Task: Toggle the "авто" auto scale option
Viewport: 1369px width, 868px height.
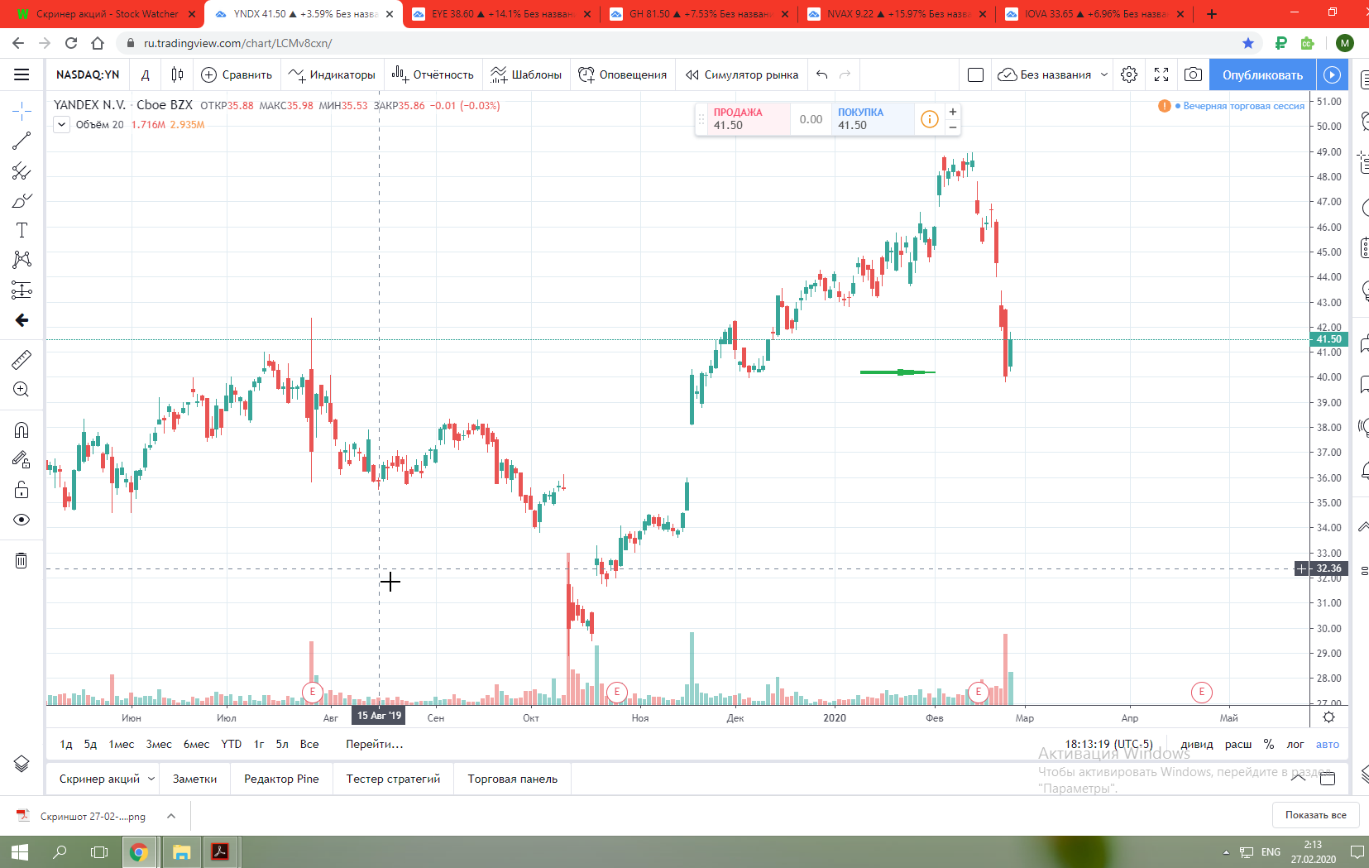Action: [x=1328, y=744]
